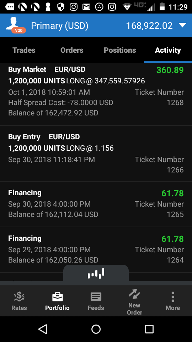The image size is (192, 342).
Task: Open Financing entry ticket 1265
Action: click(x=96, y=204)
